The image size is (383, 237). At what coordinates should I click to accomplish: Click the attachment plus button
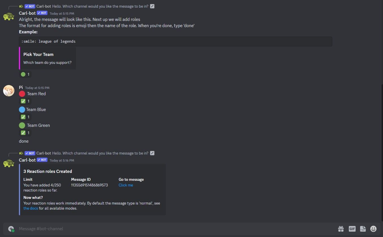(x=11, y=229)
